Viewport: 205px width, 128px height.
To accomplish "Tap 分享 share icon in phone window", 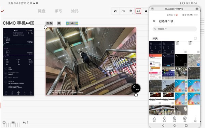I will pyautogui.click(x=154, y=119).
